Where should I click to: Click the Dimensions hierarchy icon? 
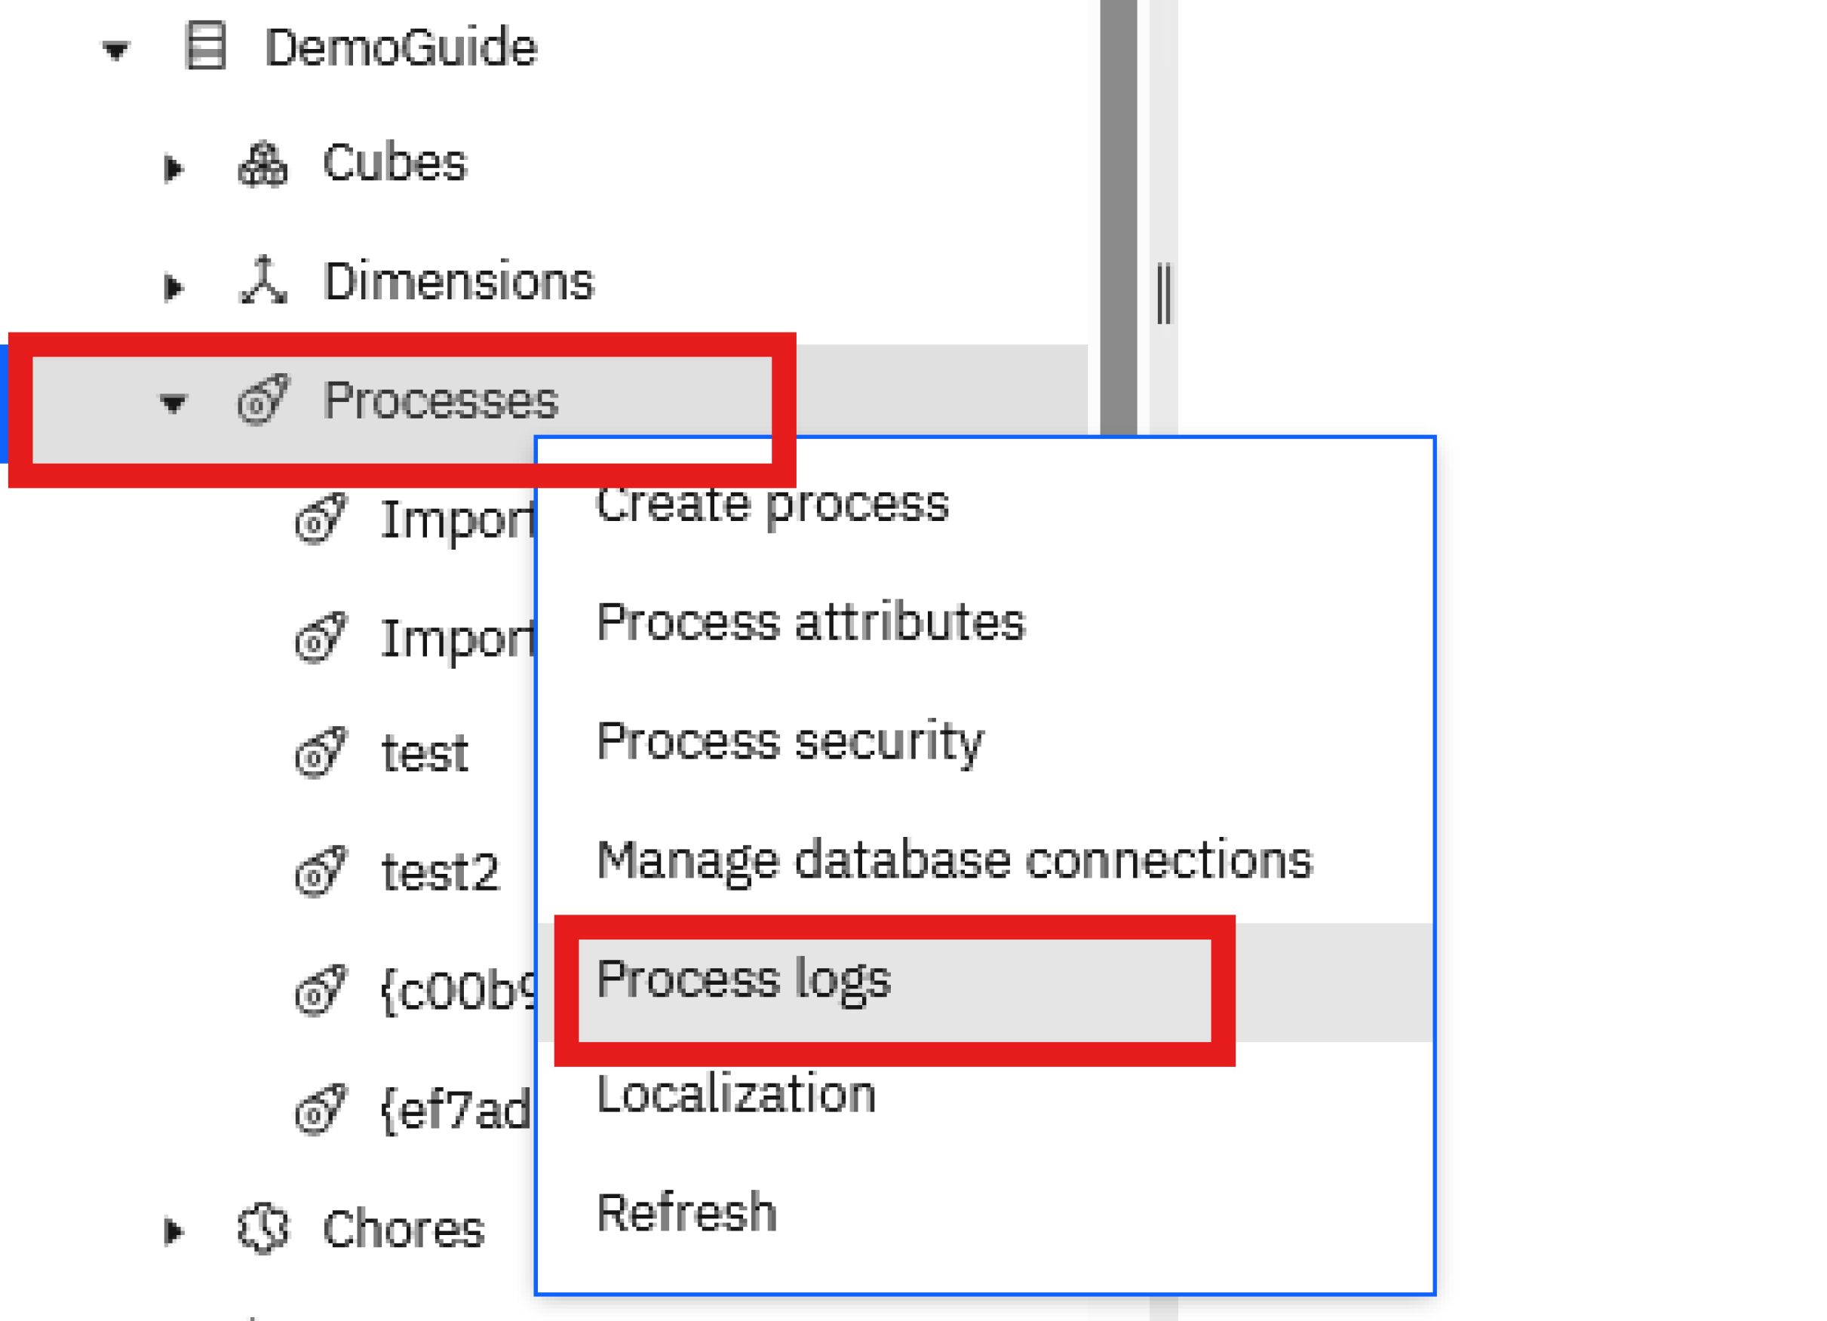click(x=263, y=280)
